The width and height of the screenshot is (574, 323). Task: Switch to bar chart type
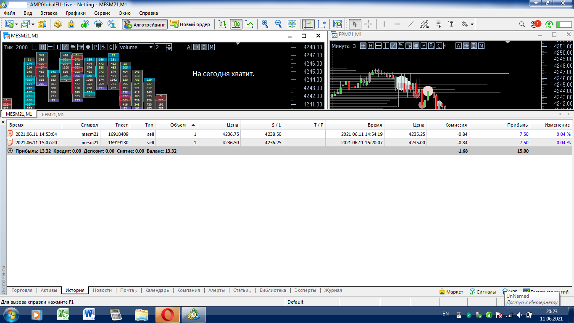223,24
